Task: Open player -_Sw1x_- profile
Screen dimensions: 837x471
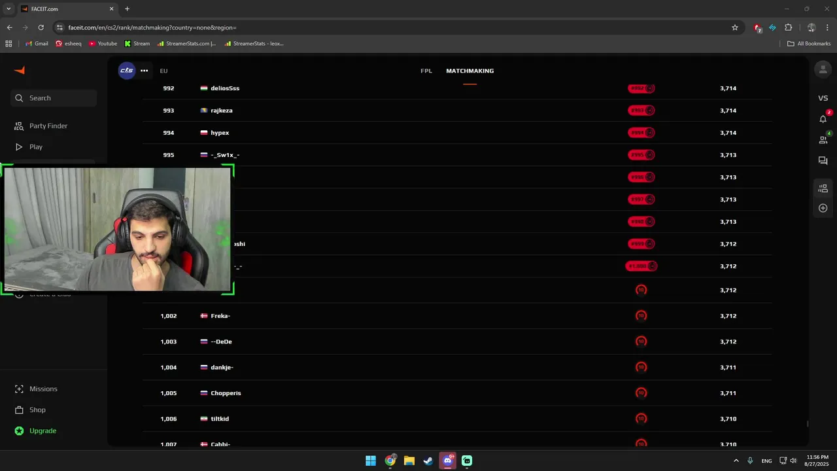Action: (x=225, y=155)
